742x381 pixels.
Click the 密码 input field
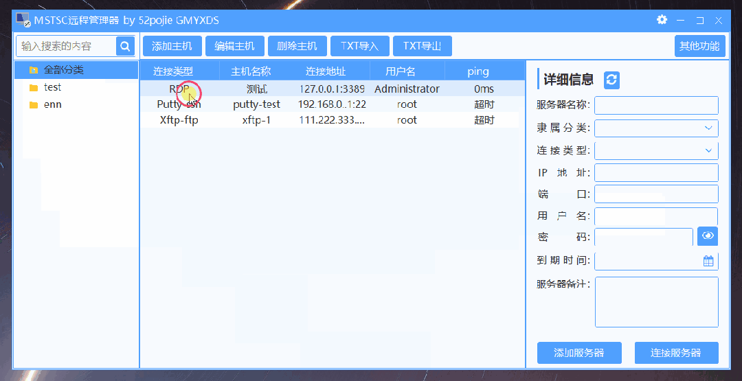coord(644,236)
